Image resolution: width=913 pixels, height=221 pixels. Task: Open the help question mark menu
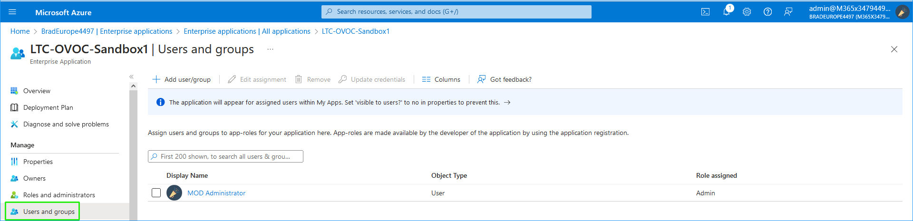click(x=767, y=12)
